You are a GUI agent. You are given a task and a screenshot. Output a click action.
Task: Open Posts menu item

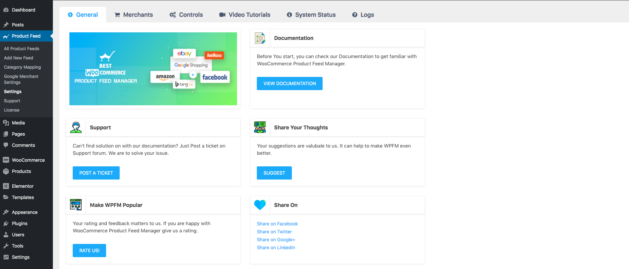pos(26,25)
